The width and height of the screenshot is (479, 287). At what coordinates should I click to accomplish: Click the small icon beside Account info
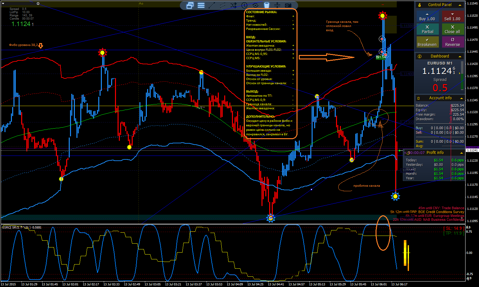coord(418,98)
